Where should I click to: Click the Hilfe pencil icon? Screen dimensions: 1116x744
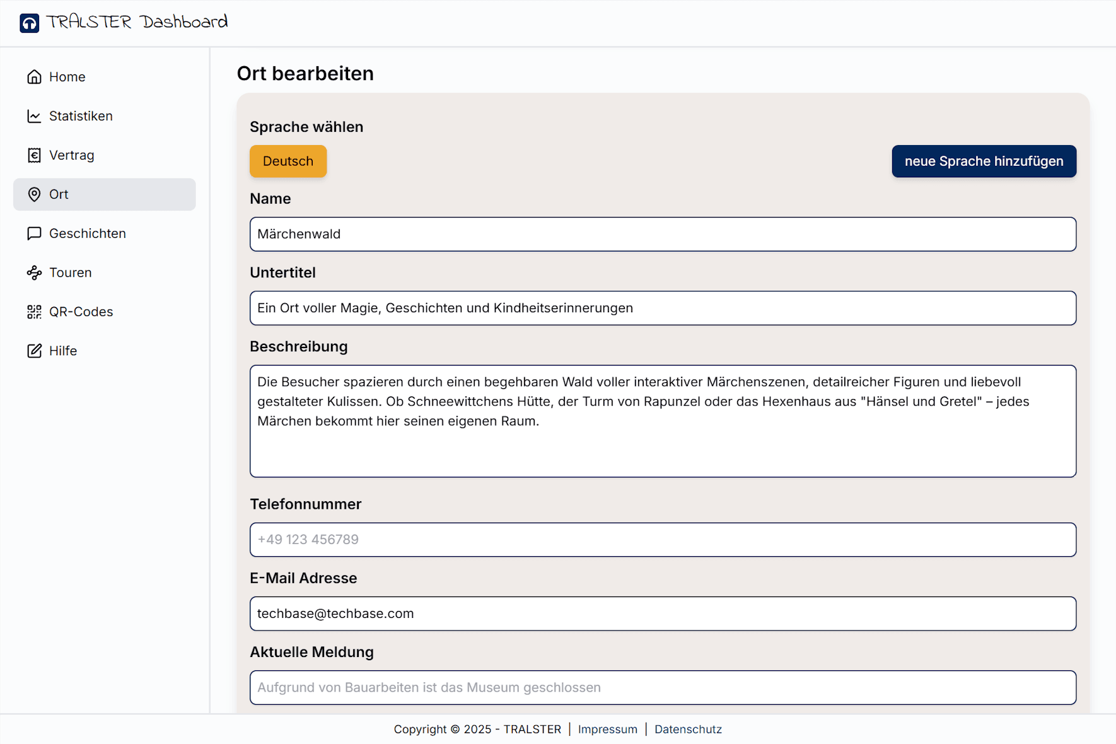coord(34,351)
